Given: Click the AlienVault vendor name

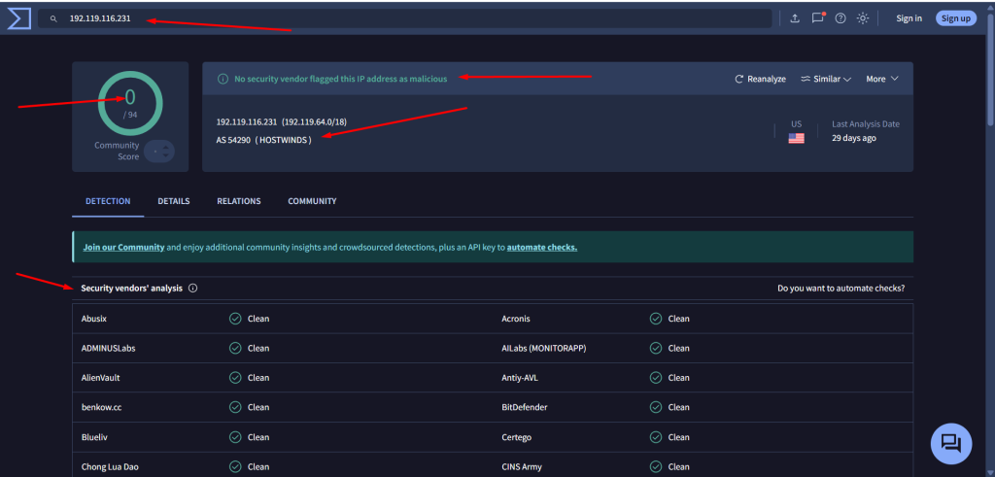Looking at the screenshot, I should tap(100, 377).
